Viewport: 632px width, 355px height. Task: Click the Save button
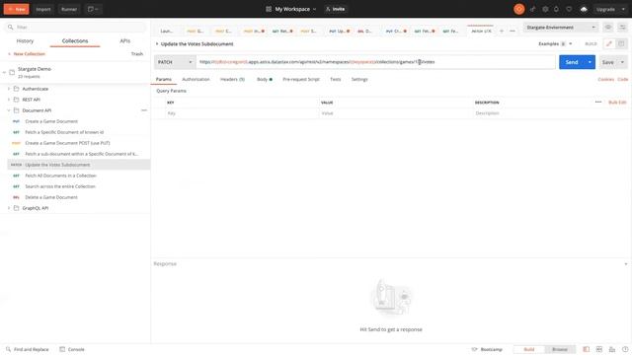pos(608,62)
